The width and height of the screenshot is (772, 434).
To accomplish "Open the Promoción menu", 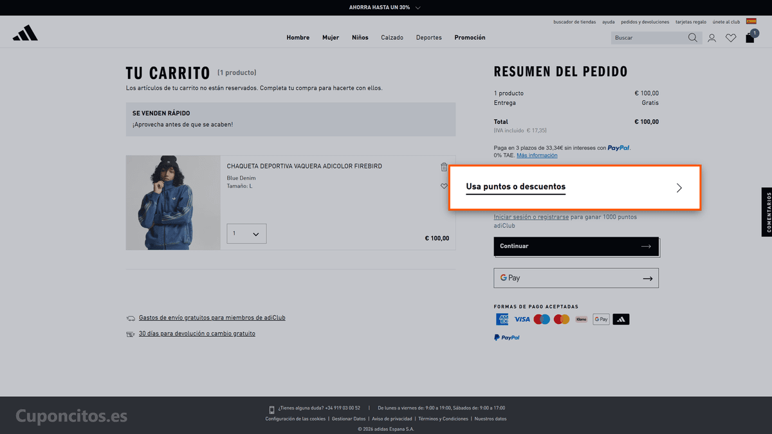I will (x=470, y=37).
